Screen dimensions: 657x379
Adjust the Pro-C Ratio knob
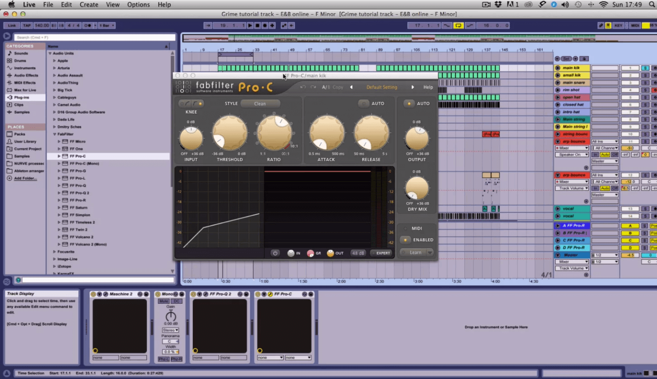tap(274, 133)
